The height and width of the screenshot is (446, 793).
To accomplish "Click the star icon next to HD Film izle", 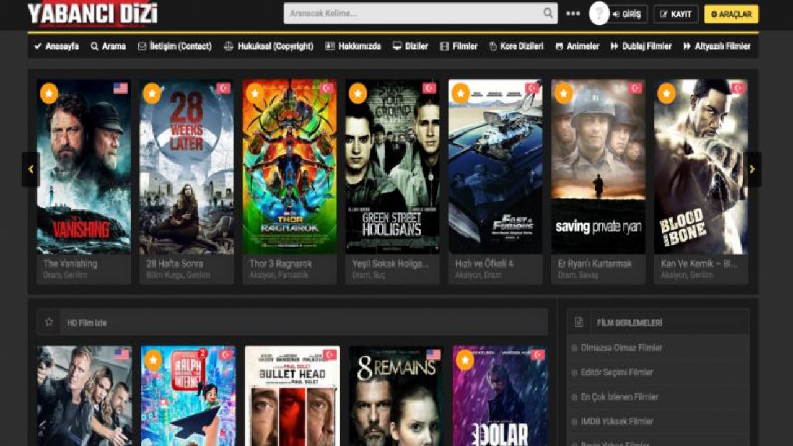I will point(48,321).
